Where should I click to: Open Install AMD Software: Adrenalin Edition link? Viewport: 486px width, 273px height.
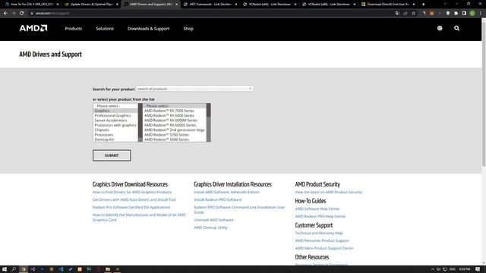click(x=226, y=192)
